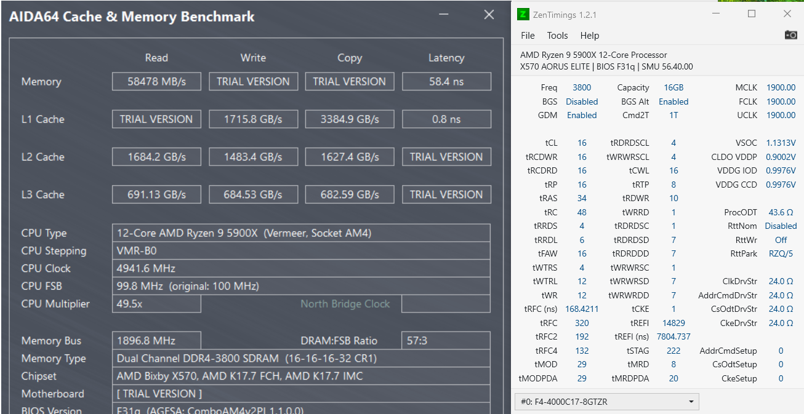Click the CPU Type field showing Ryzen 9 5900X
This screenshot has height=414, width=804.
301,233
